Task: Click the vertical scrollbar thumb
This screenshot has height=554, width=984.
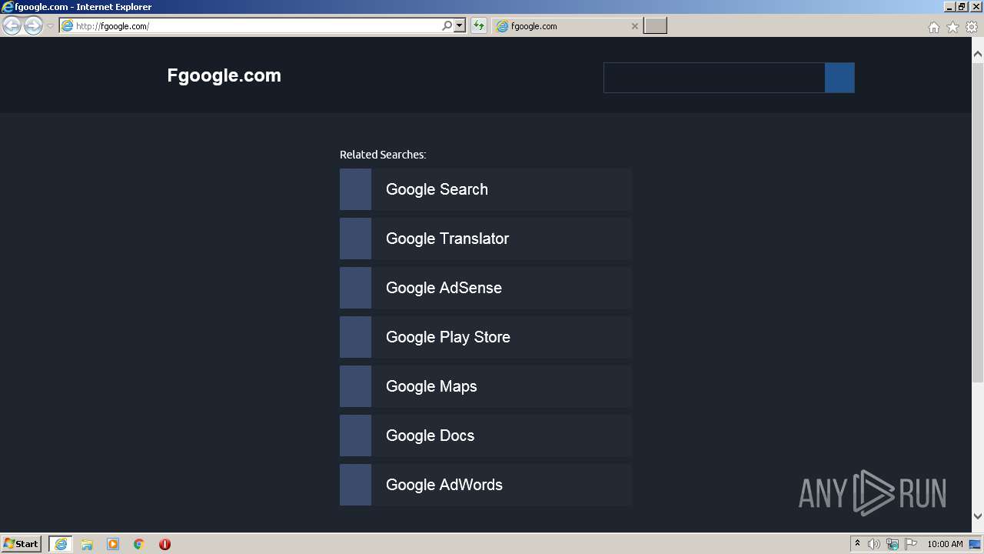Action: pyautogui.click(x=978, y=222)
